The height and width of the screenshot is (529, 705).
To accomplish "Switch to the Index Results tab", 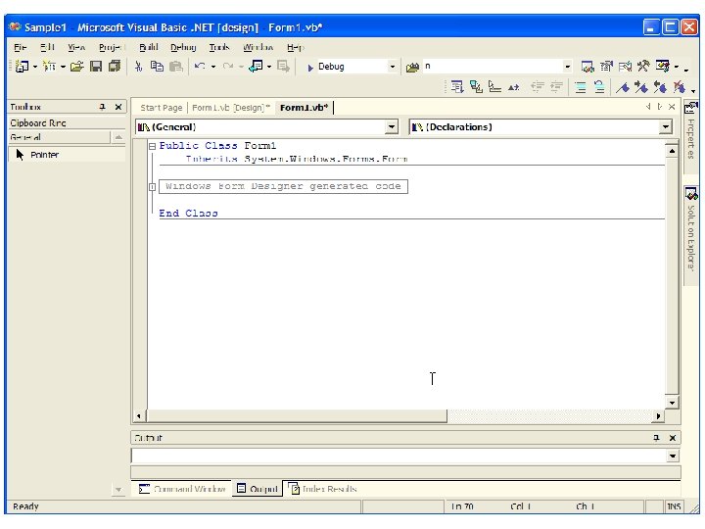I will pyautogui.click(x=322, y=489).
